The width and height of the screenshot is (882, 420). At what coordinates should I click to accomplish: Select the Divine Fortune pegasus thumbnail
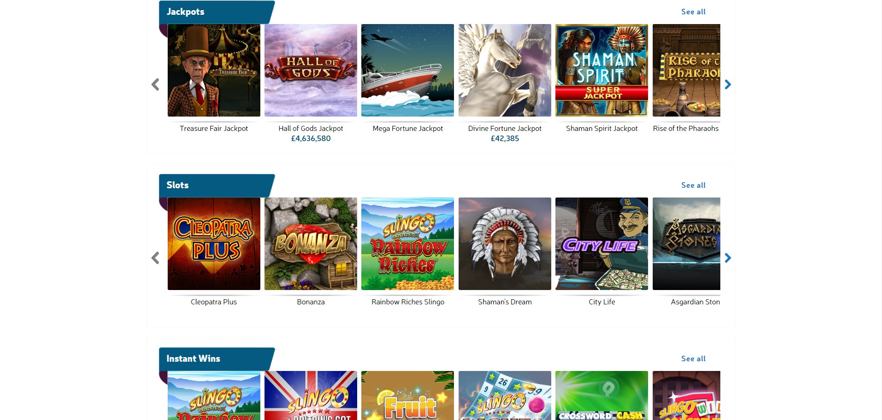pyautogui.click(x=505, y=70)
